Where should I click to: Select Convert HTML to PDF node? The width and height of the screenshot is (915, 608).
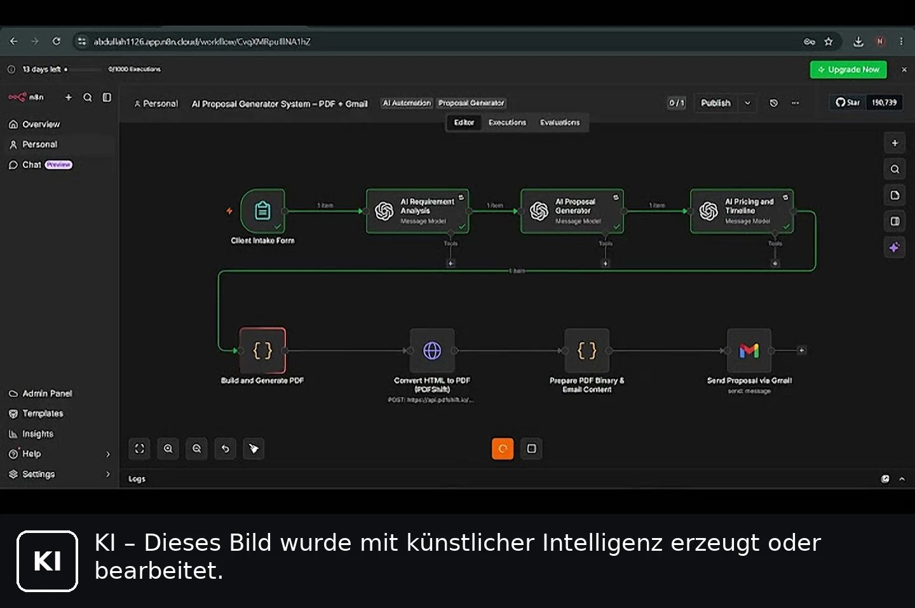[432, 350]
